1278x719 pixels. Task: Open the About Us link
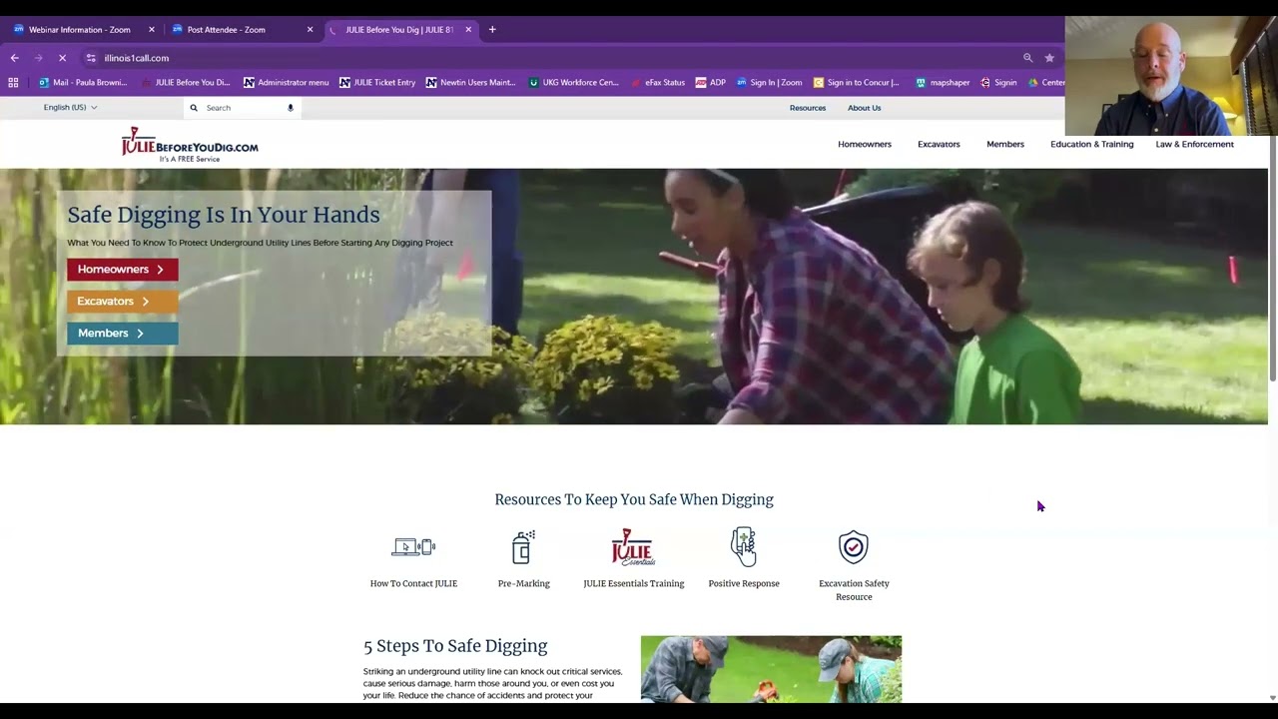[x=865, y=108]
